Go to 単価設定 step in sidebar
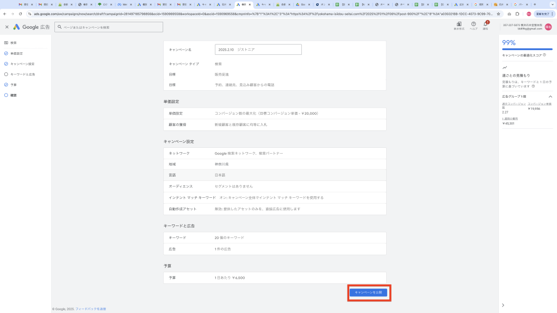Image resolution: width=557 pixels, height=313 pixels. 16,53
